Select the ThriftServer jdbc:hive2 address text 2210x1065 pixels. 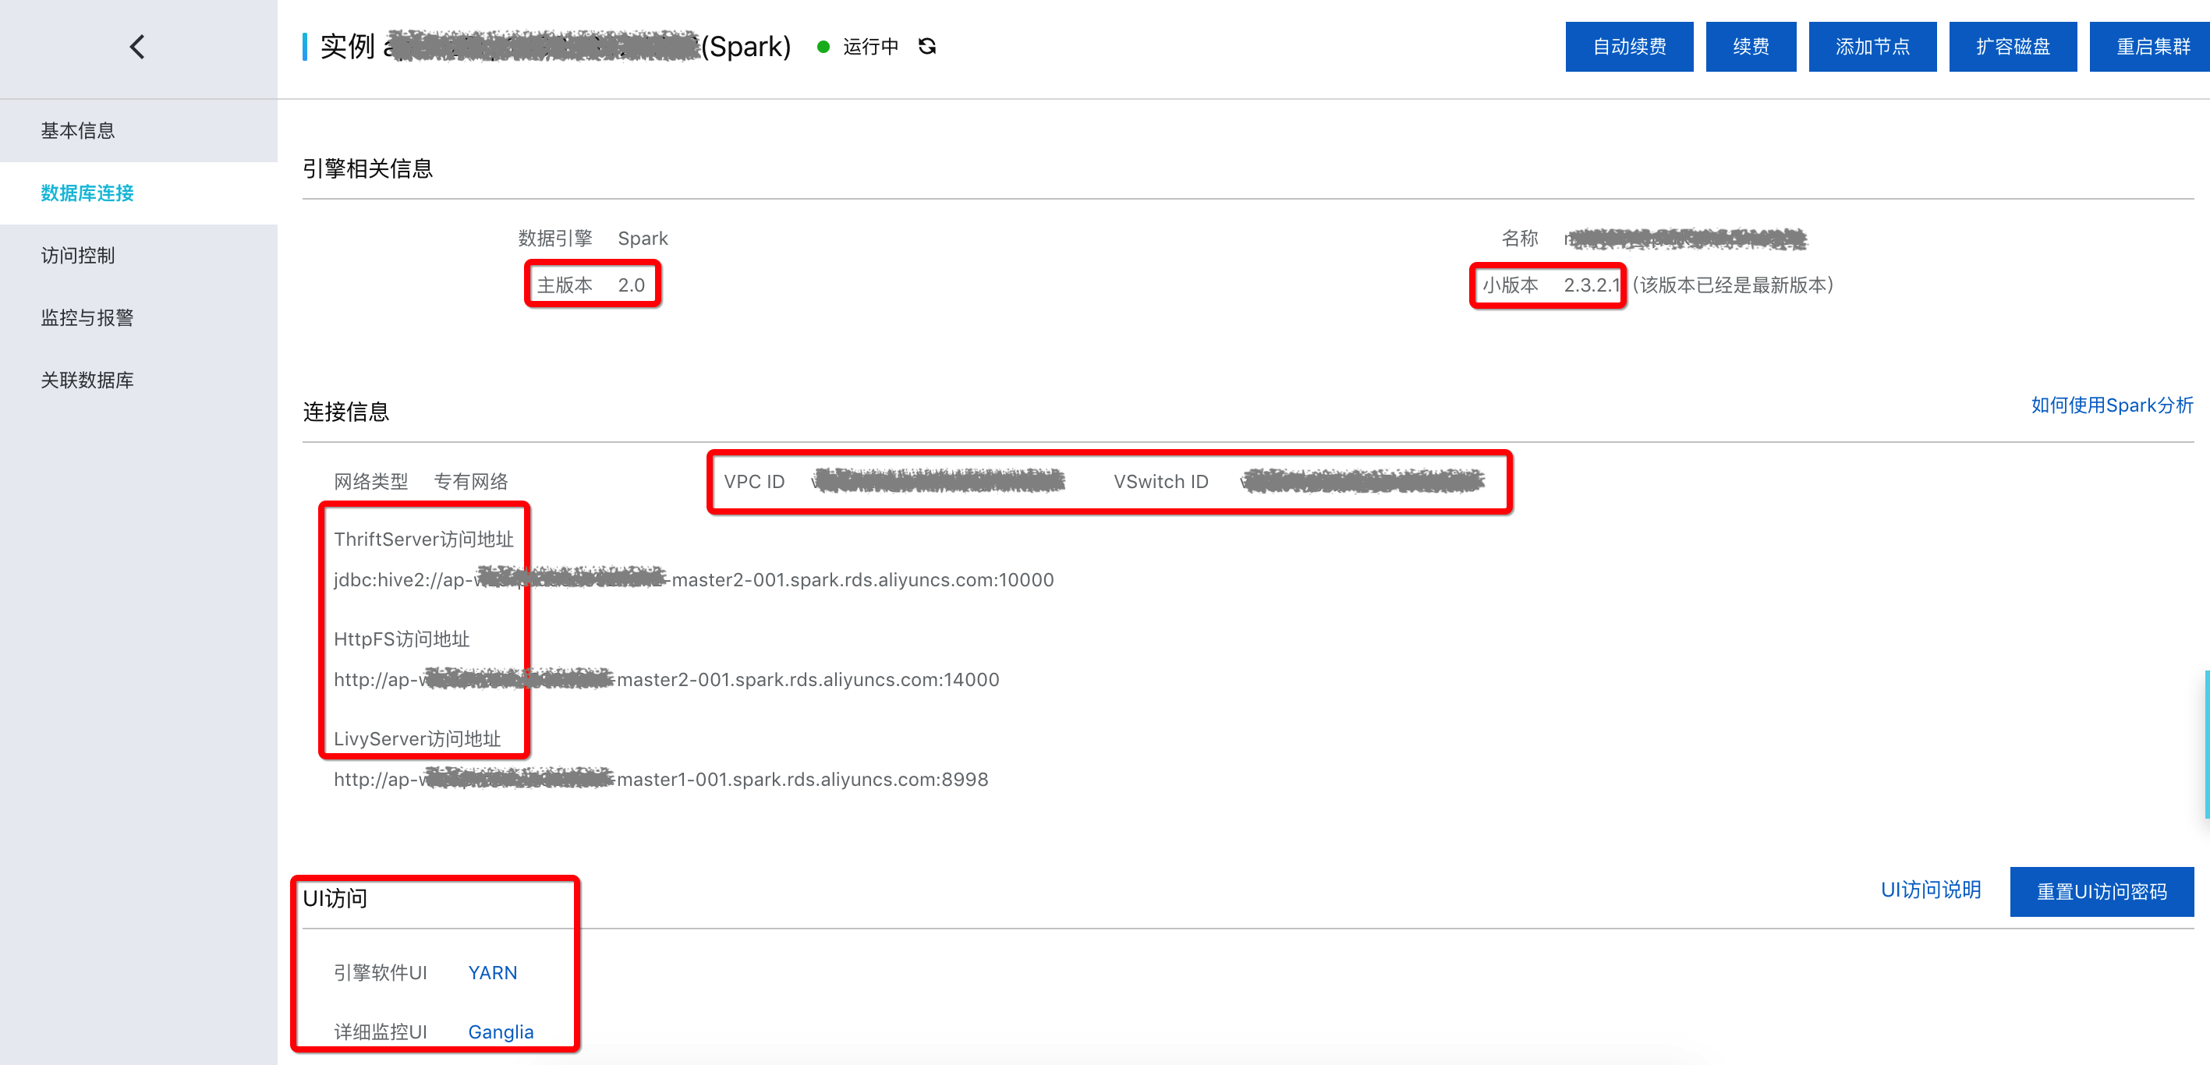pyautogui.click(x=693, y=579)
